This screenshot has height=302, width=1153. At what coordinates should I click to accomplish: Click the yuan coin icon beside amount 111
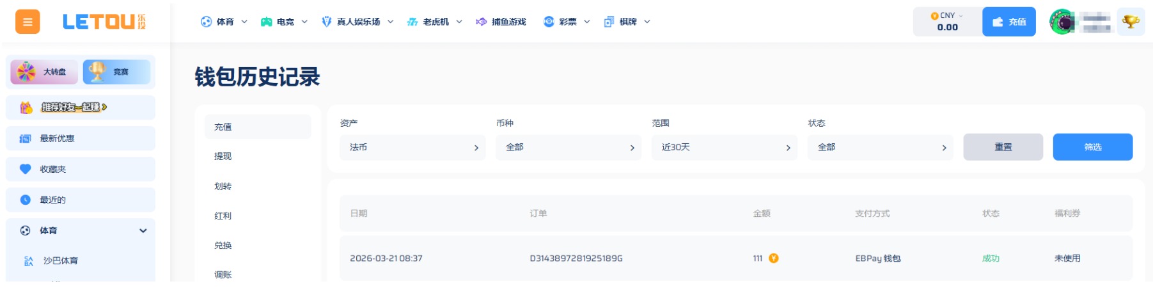[774, 258]
